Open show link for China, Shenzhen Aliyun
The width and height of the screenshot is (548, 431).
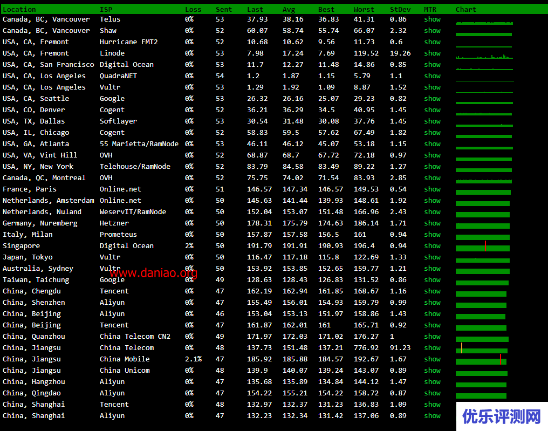(x=433, y=303)
